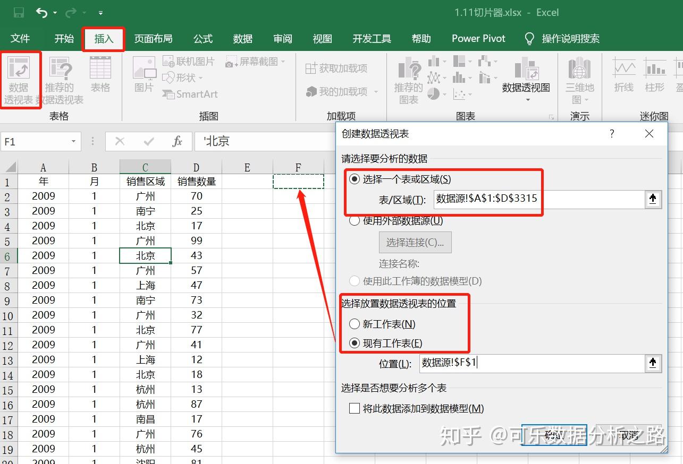This screenshot has width=683, height=464.
Task: Click the 表格 icon
Action: point(100,74)
